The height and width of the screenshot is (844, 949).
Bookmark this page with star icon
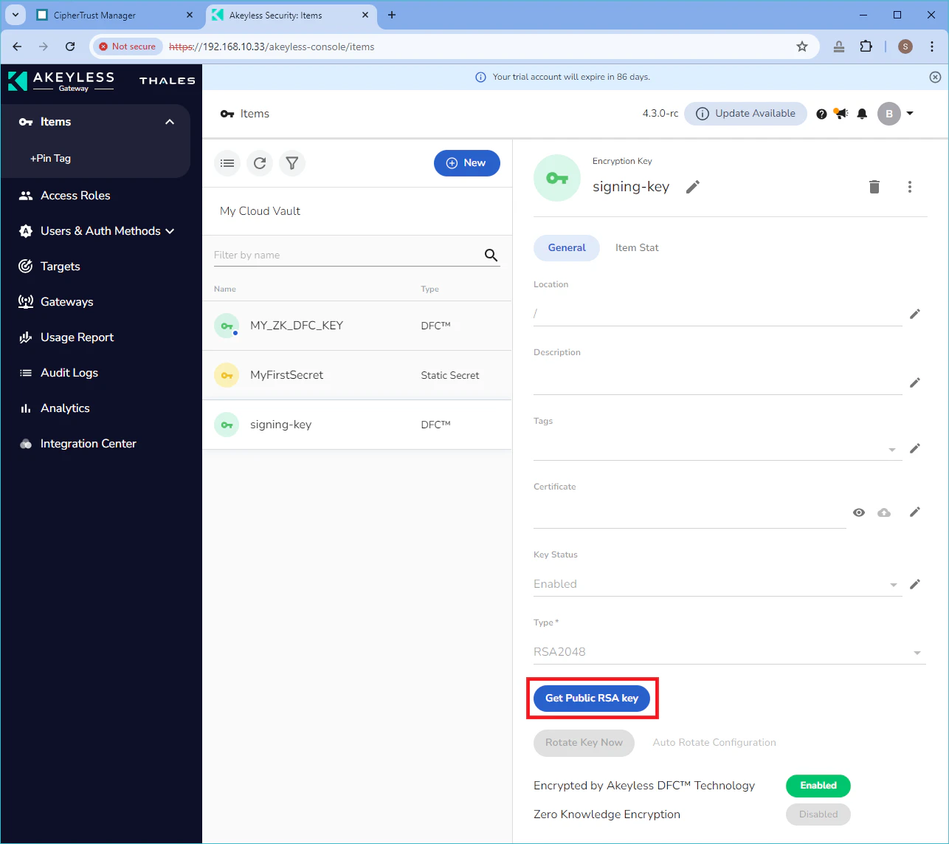(x=802, y=47)
